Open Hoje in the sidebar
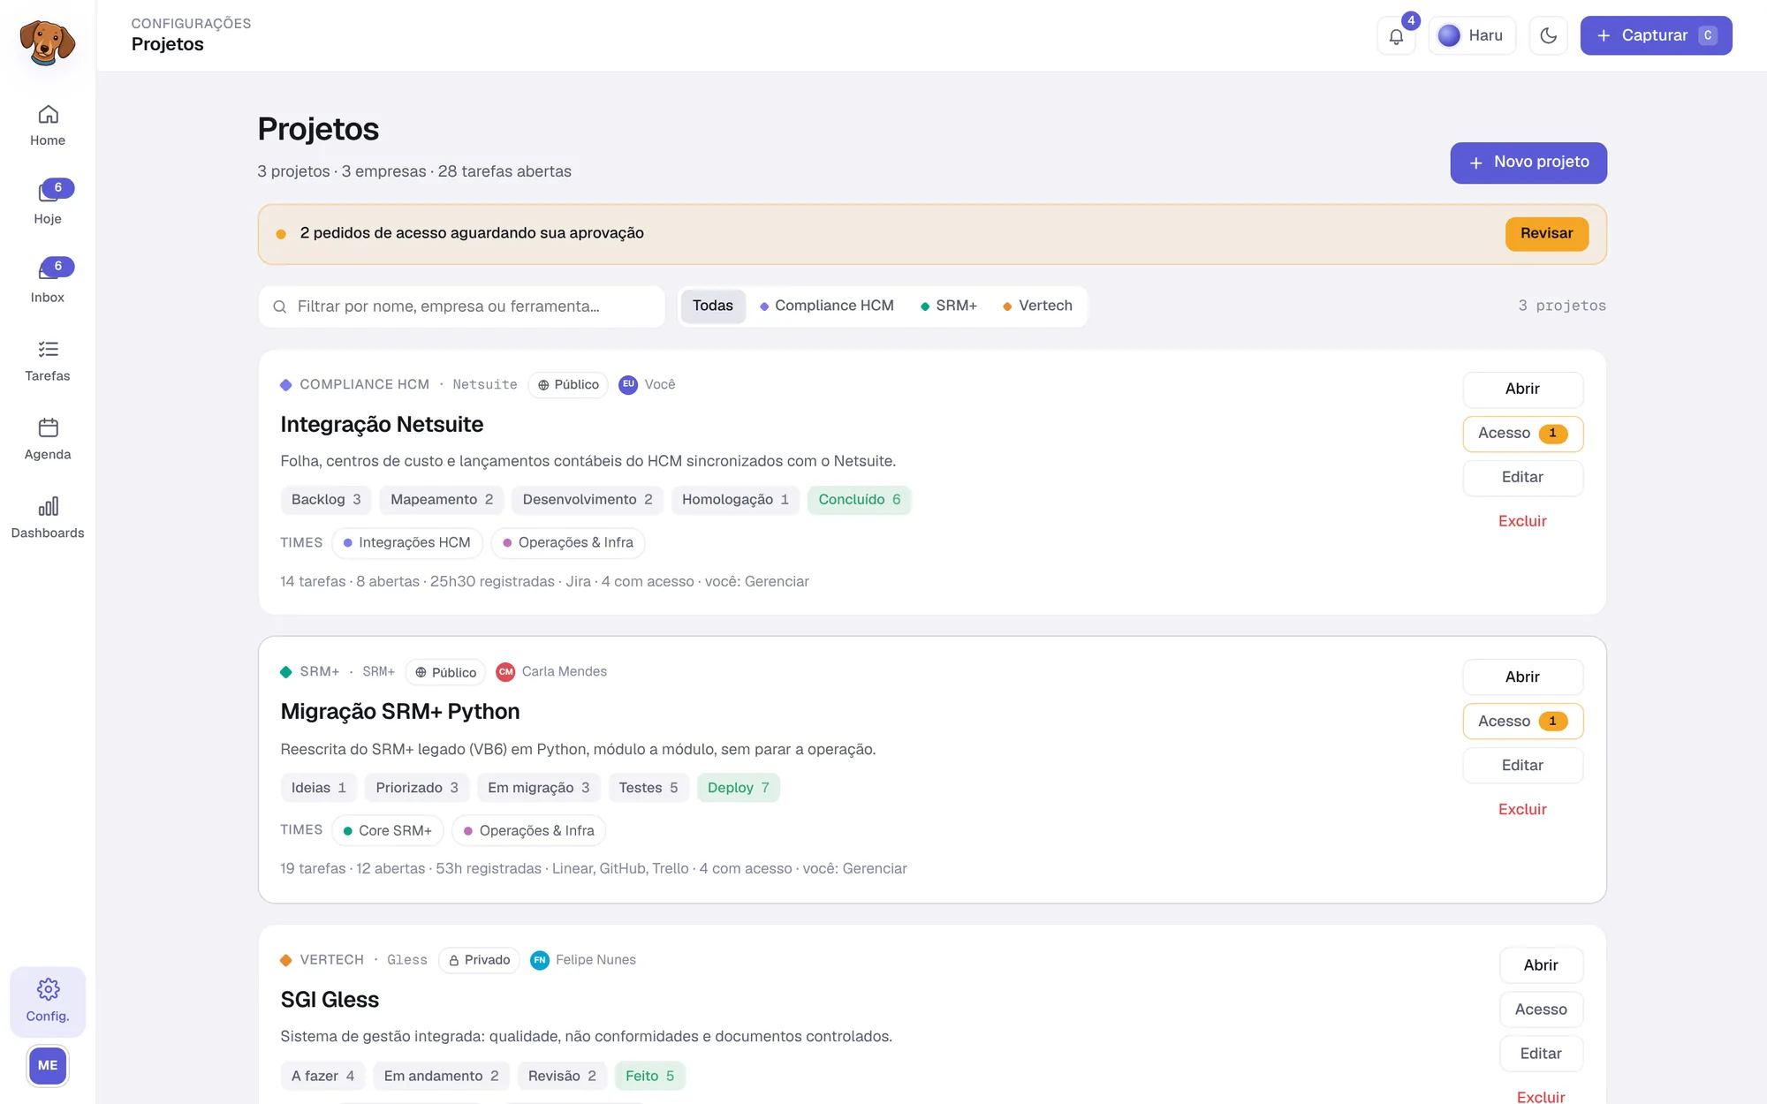The image size is (1767, 1104). 48,204
